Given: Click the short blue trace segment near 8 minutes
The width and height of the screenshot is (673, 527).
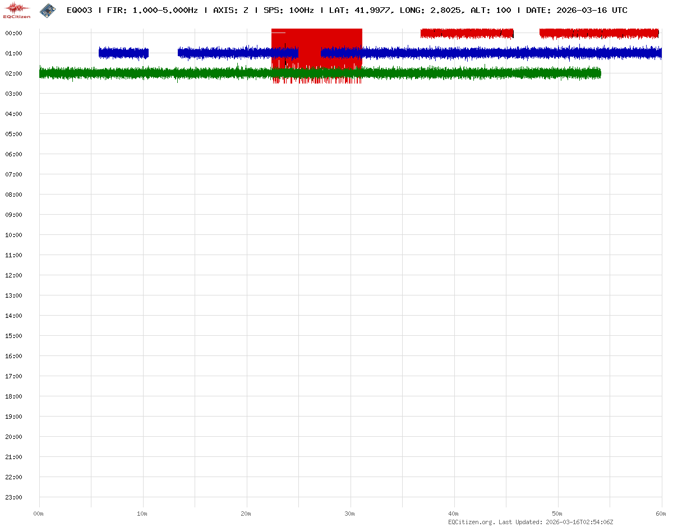Looking at the screenshot, I should tap(123, 53).
